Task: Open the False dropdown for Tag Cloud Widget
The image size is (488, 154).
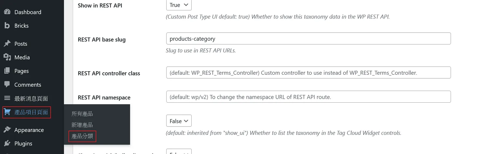Action: point(179,121)
